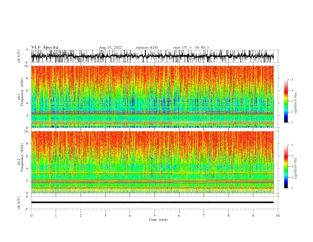Click ch.1 color bar "log(PSD)(V²/Hz)" label

point(296,103)
